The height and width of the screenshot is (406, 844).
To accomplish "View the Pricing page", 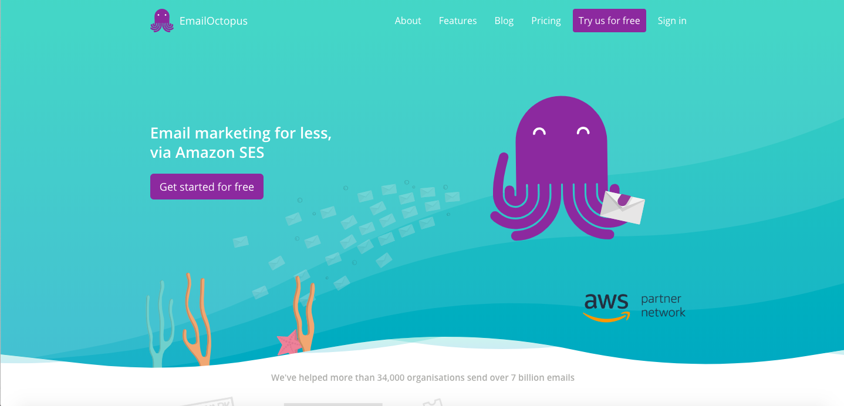I will click(546, 21).
